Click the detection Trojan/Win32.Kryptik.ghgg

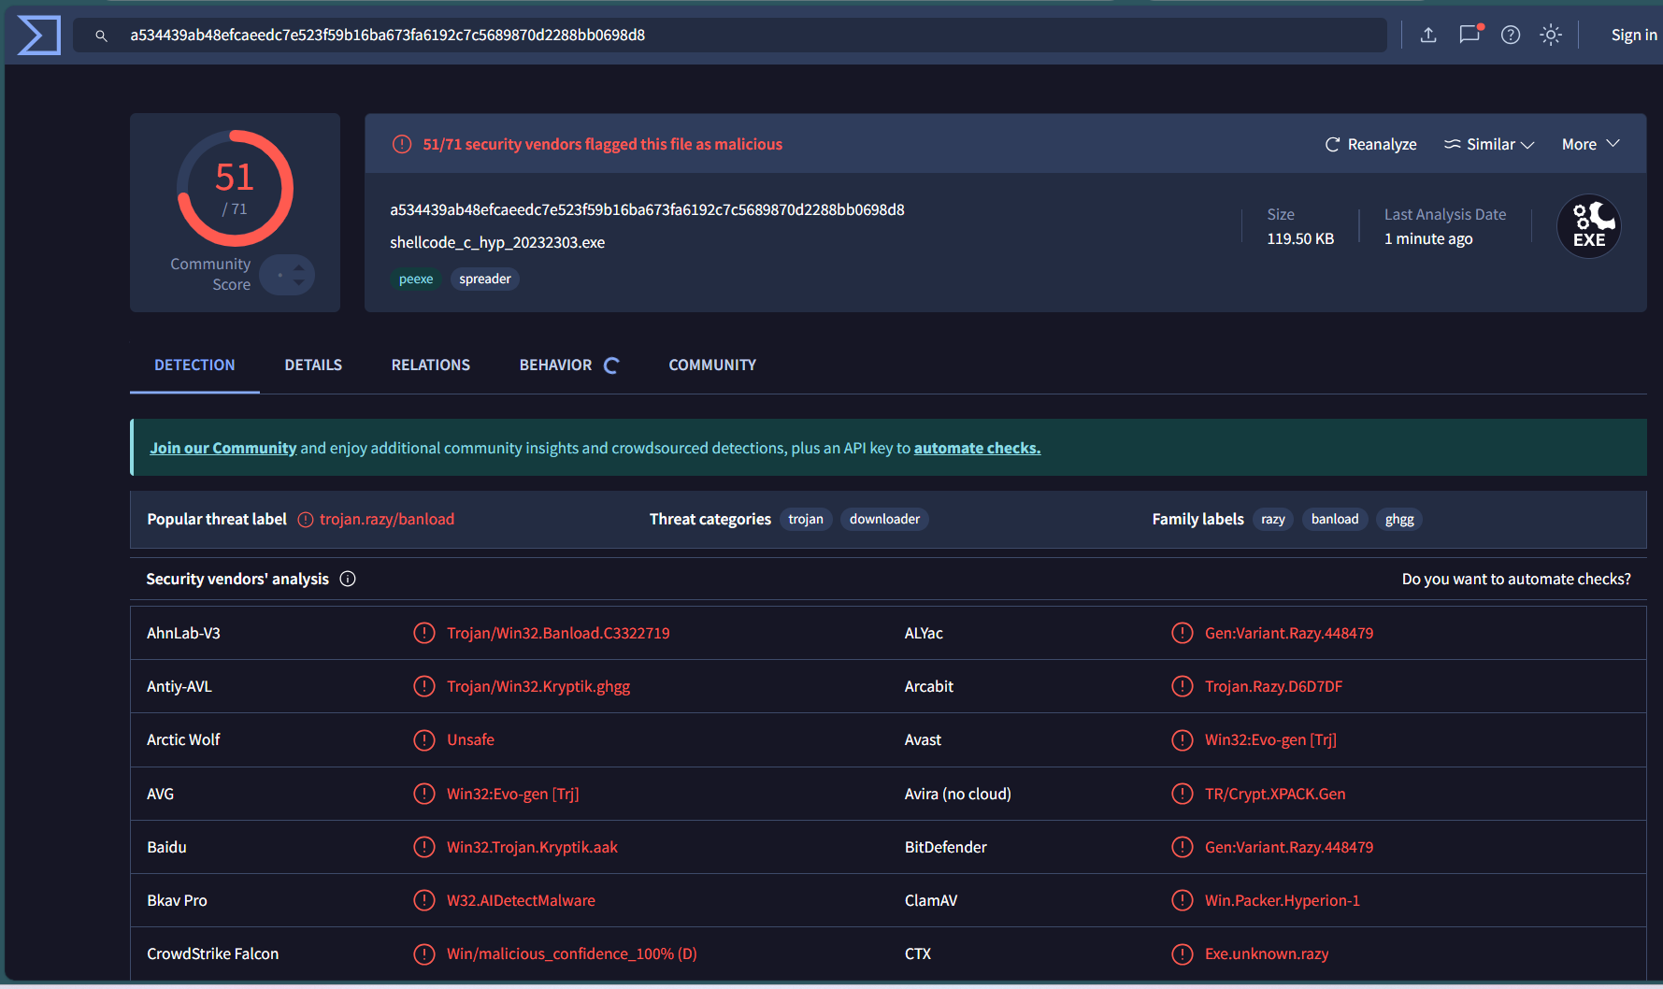point(538,686)
